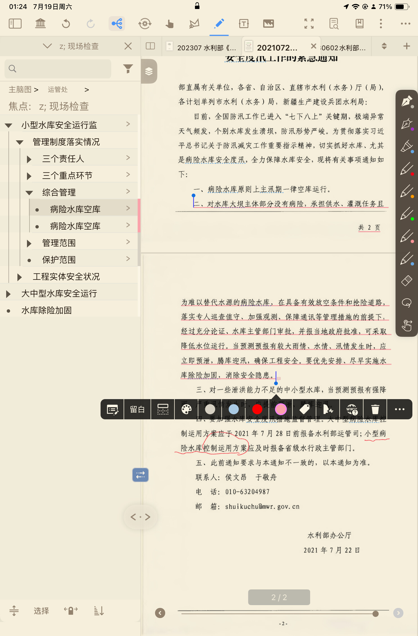This screenshot has height=636, width=418.
Task: Select the hand touch tool
Action: [169, 24]
